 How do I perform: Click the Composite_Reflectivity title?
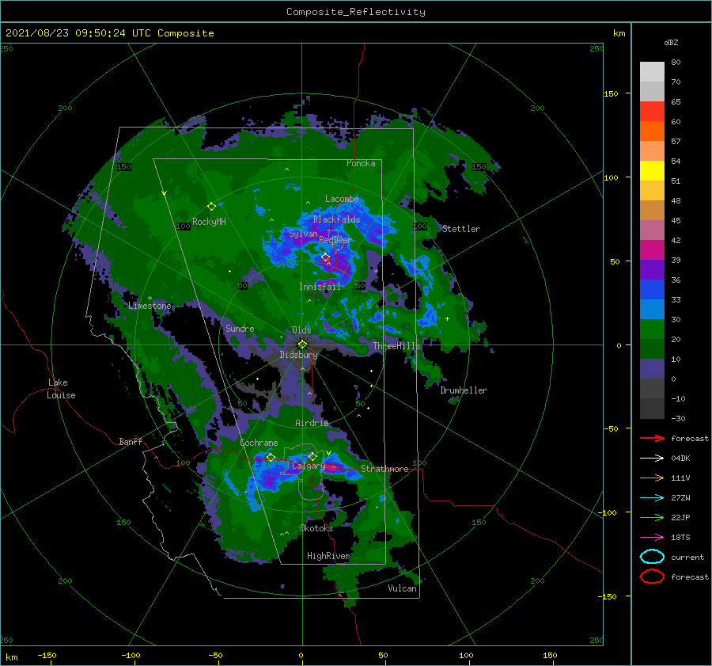click(x=356, y=12)
